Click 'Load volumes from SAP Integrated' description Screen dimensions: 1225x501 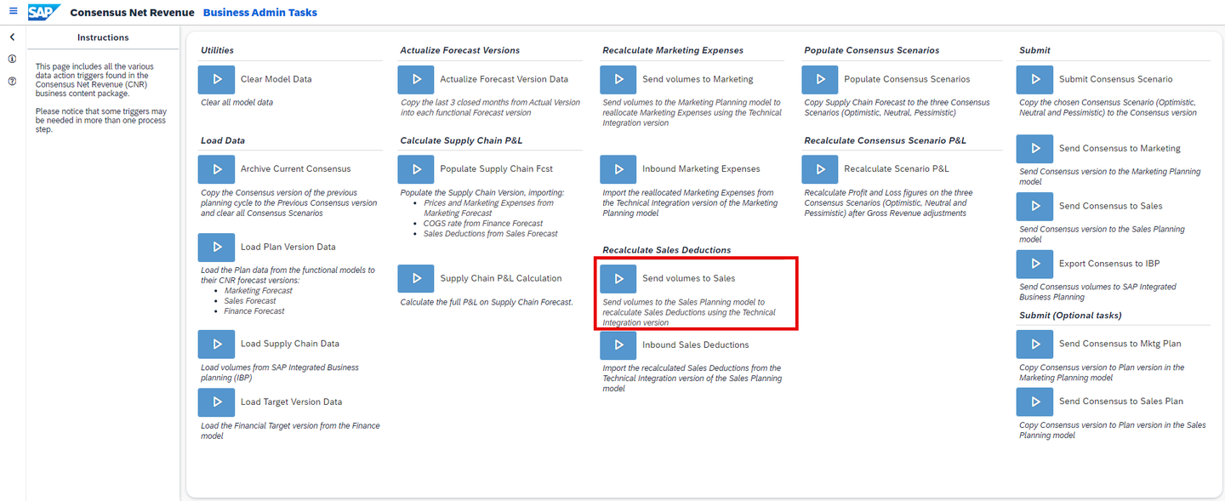point(280,373)
